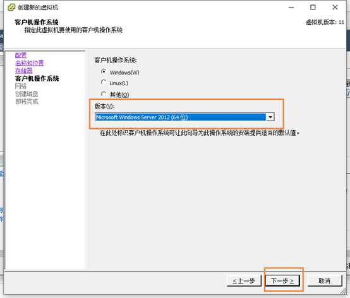
Task: Click the 创建磁盘 step in sidebar
Action: click(27, 94)
